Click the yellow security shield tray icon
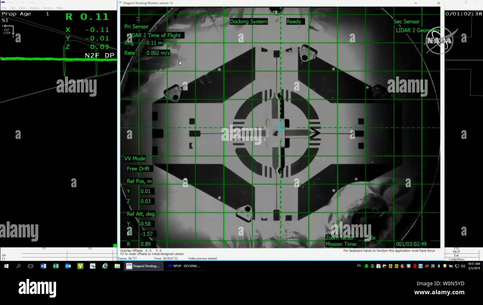The image size is (483, 305). pos(445,266)
